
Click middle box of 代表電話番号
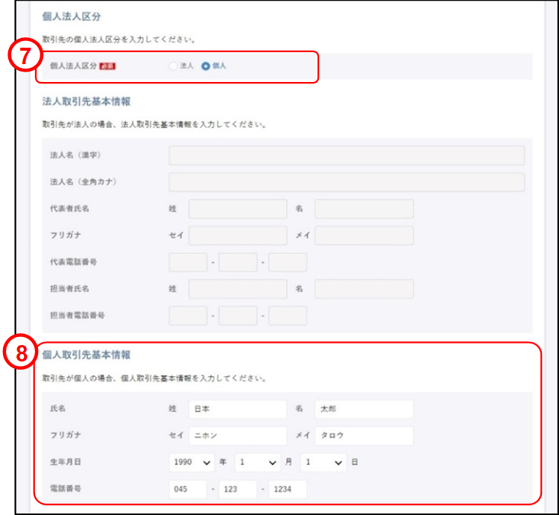tap(238, 262)
